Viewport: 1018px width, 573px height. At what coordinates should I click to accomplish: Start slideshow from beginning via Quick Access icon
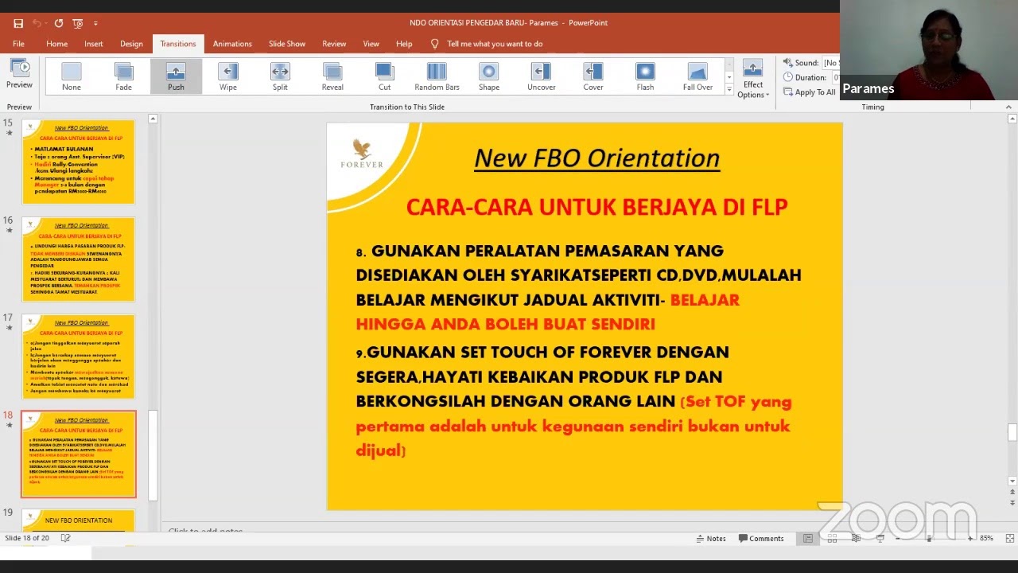pos(78,23)
